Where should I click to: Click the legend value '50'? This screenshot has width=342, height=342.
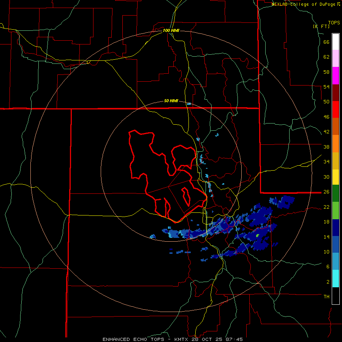[x=326, y=102]
